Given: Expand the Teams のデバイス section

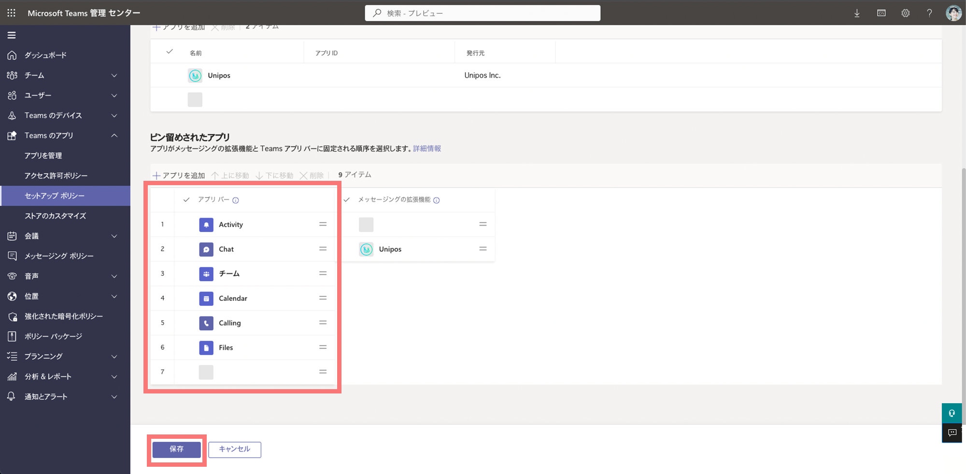Looking at the screenshot, I should coord(114,116).
